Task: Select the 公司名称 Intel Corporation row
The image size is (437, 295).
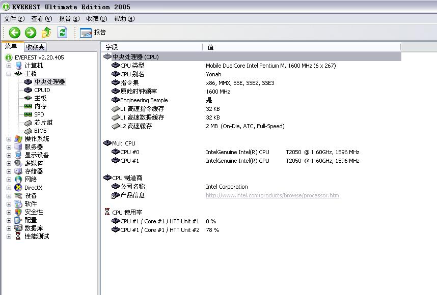Action: 252,187
